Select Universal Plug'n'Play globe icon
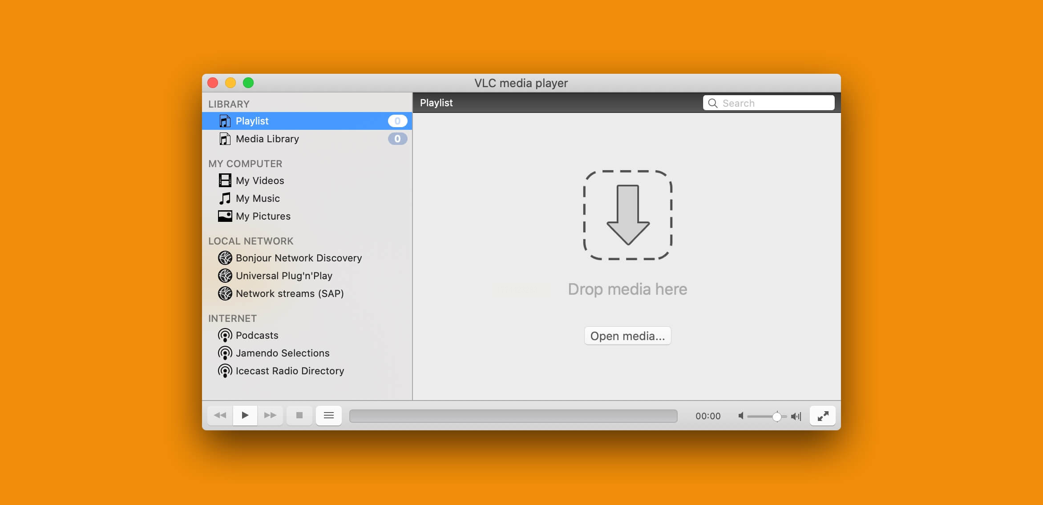Image resolution: width=1043 pixels, height=505 pixels. (225, 276)
